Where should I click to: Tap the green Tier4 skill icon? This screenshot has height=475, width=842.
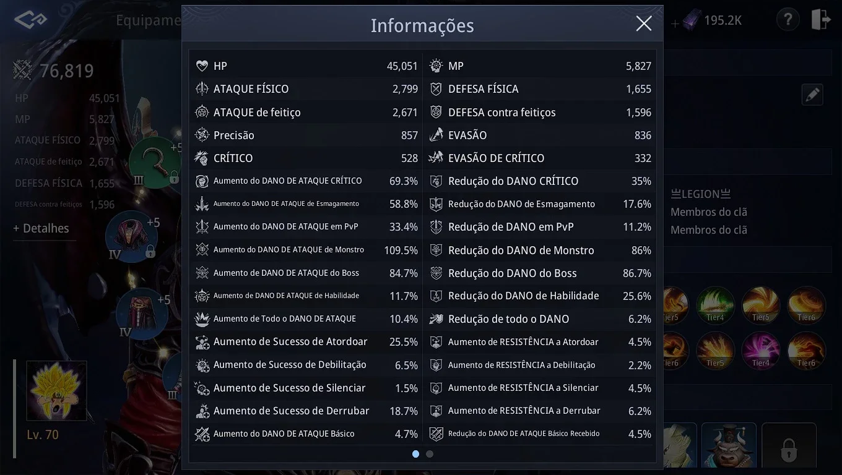pos(716,305)
